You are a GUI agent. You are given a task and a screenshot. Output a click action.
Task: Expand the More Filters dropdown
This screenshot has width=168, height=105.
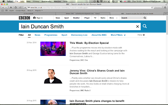[x=118, y=35]
